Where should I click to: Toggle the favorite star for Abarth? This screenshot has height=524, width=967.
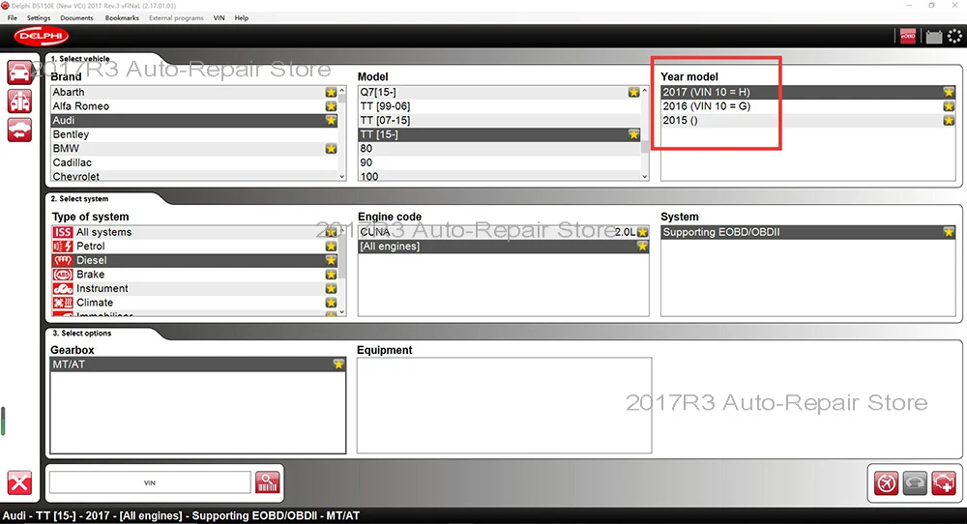pos(331,92)
